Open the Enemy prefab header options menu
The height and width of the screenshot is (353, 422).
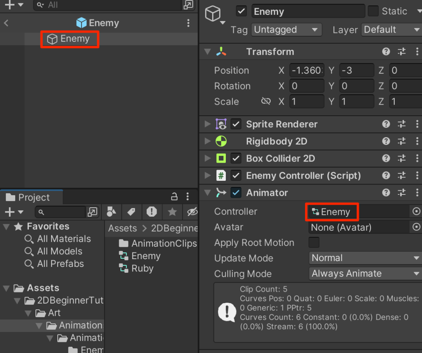point(188,23)
